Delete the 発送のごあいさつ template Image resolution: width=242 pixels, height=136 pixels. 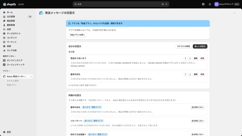[202, 58]
